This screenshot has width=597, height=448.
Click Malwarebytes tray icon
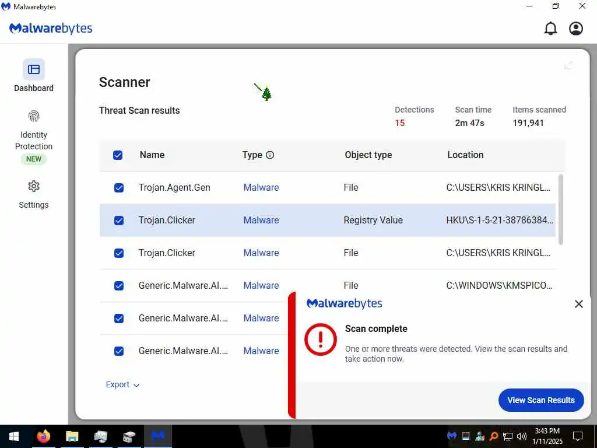452,436
